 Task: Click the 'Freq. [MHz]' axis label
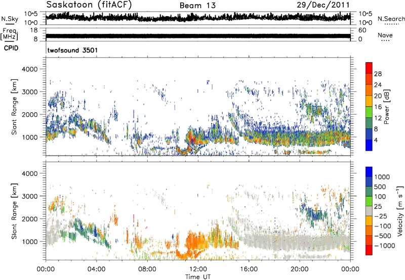click(9, 34)
